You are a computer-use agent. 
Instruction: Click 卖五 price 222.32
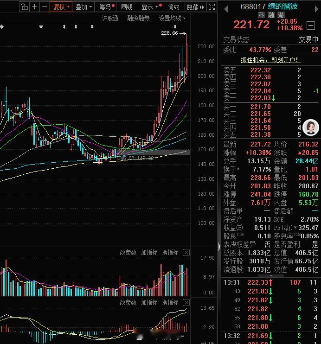[260, 70]
